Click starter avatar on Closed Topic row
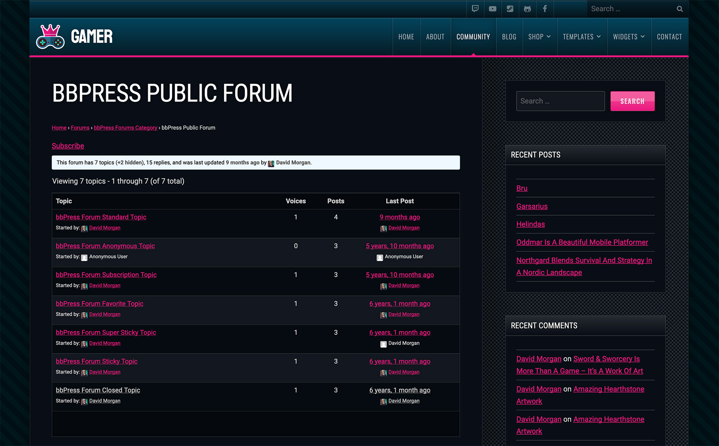719x446 pixels. [x=84, y=401]
